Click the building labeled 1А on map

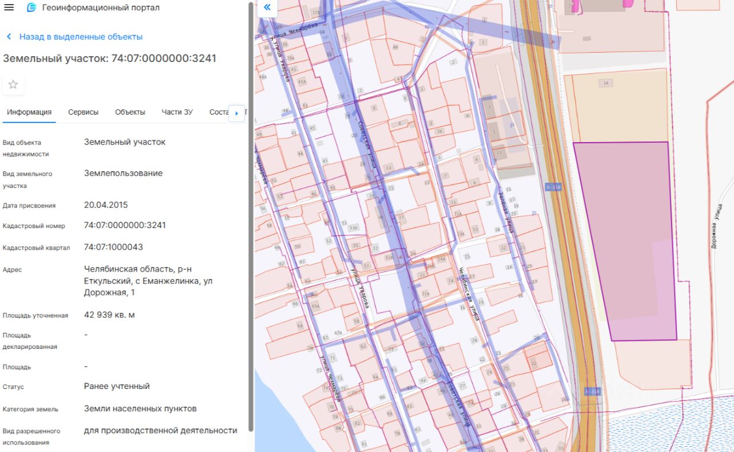click(x=606, y=83)
